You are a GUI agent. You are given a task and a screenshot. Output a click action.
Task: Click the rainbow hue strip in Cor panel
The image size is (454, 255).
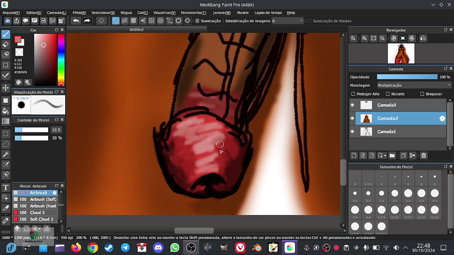pos(61,60)
